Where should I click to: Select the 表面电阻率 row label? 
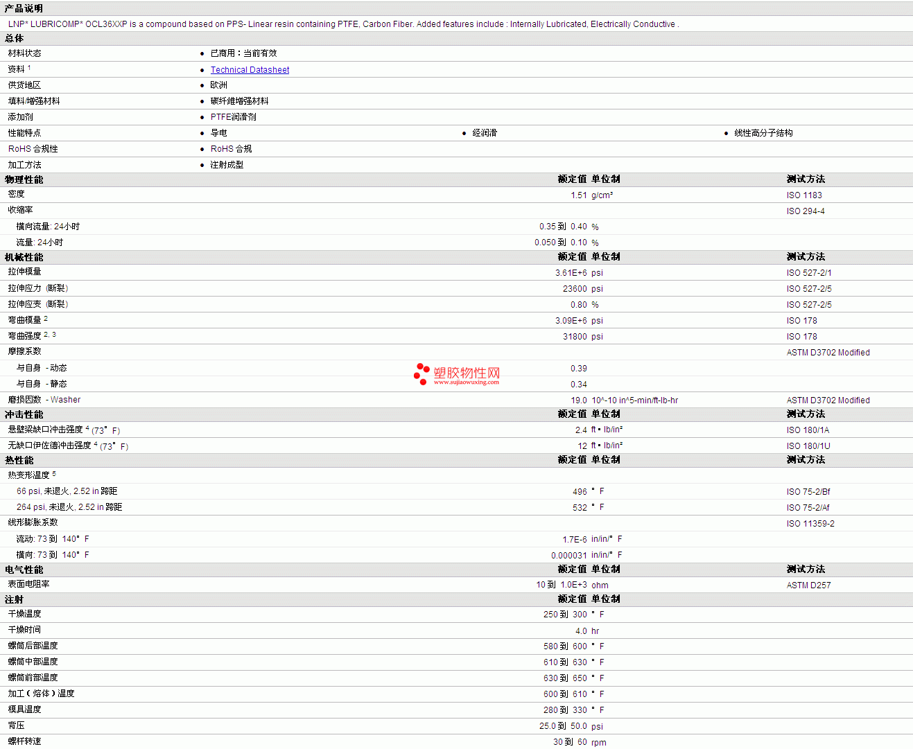[28, 584]
